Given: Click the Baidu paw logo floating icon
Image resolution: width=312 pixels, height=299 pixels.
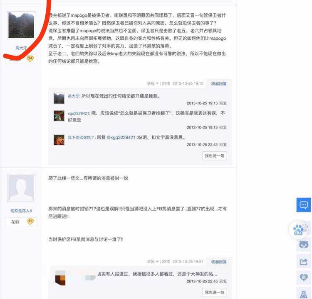Looking at the screenshot, I should coord(298,230).
